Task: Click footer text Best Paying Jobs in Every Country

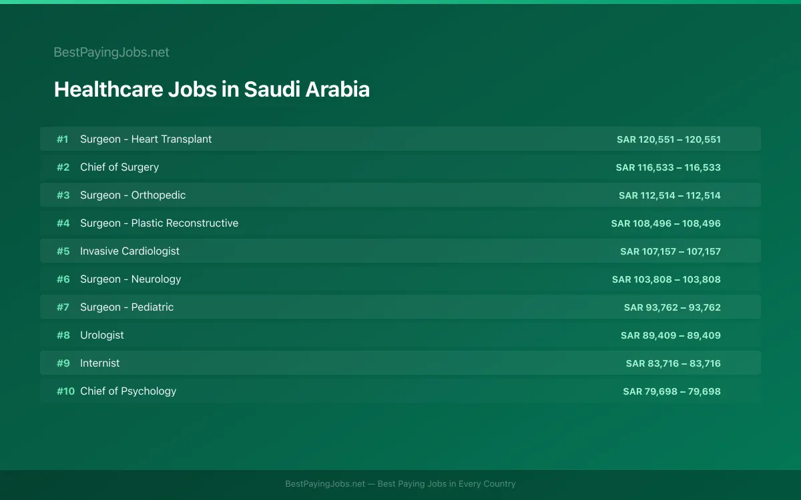Action: (x=447, y=484)
